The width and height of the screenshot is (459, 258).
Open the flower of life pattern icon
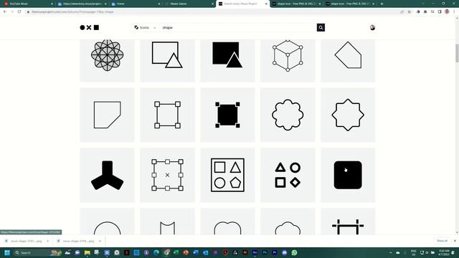pyautogui.click(x=107, y=55)
